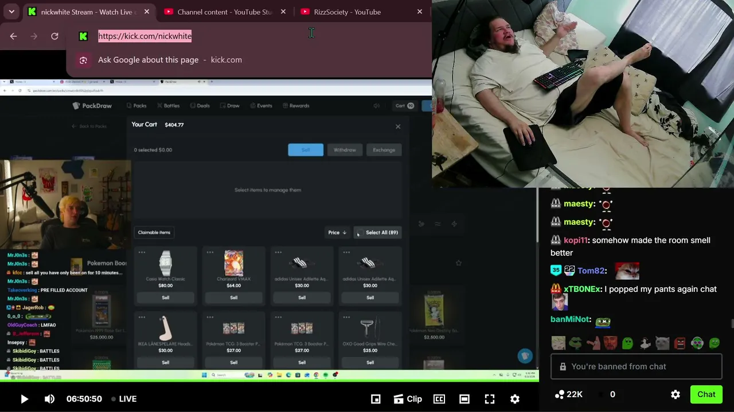Click the badge before xTB0NEx's name

click(556, 290)
